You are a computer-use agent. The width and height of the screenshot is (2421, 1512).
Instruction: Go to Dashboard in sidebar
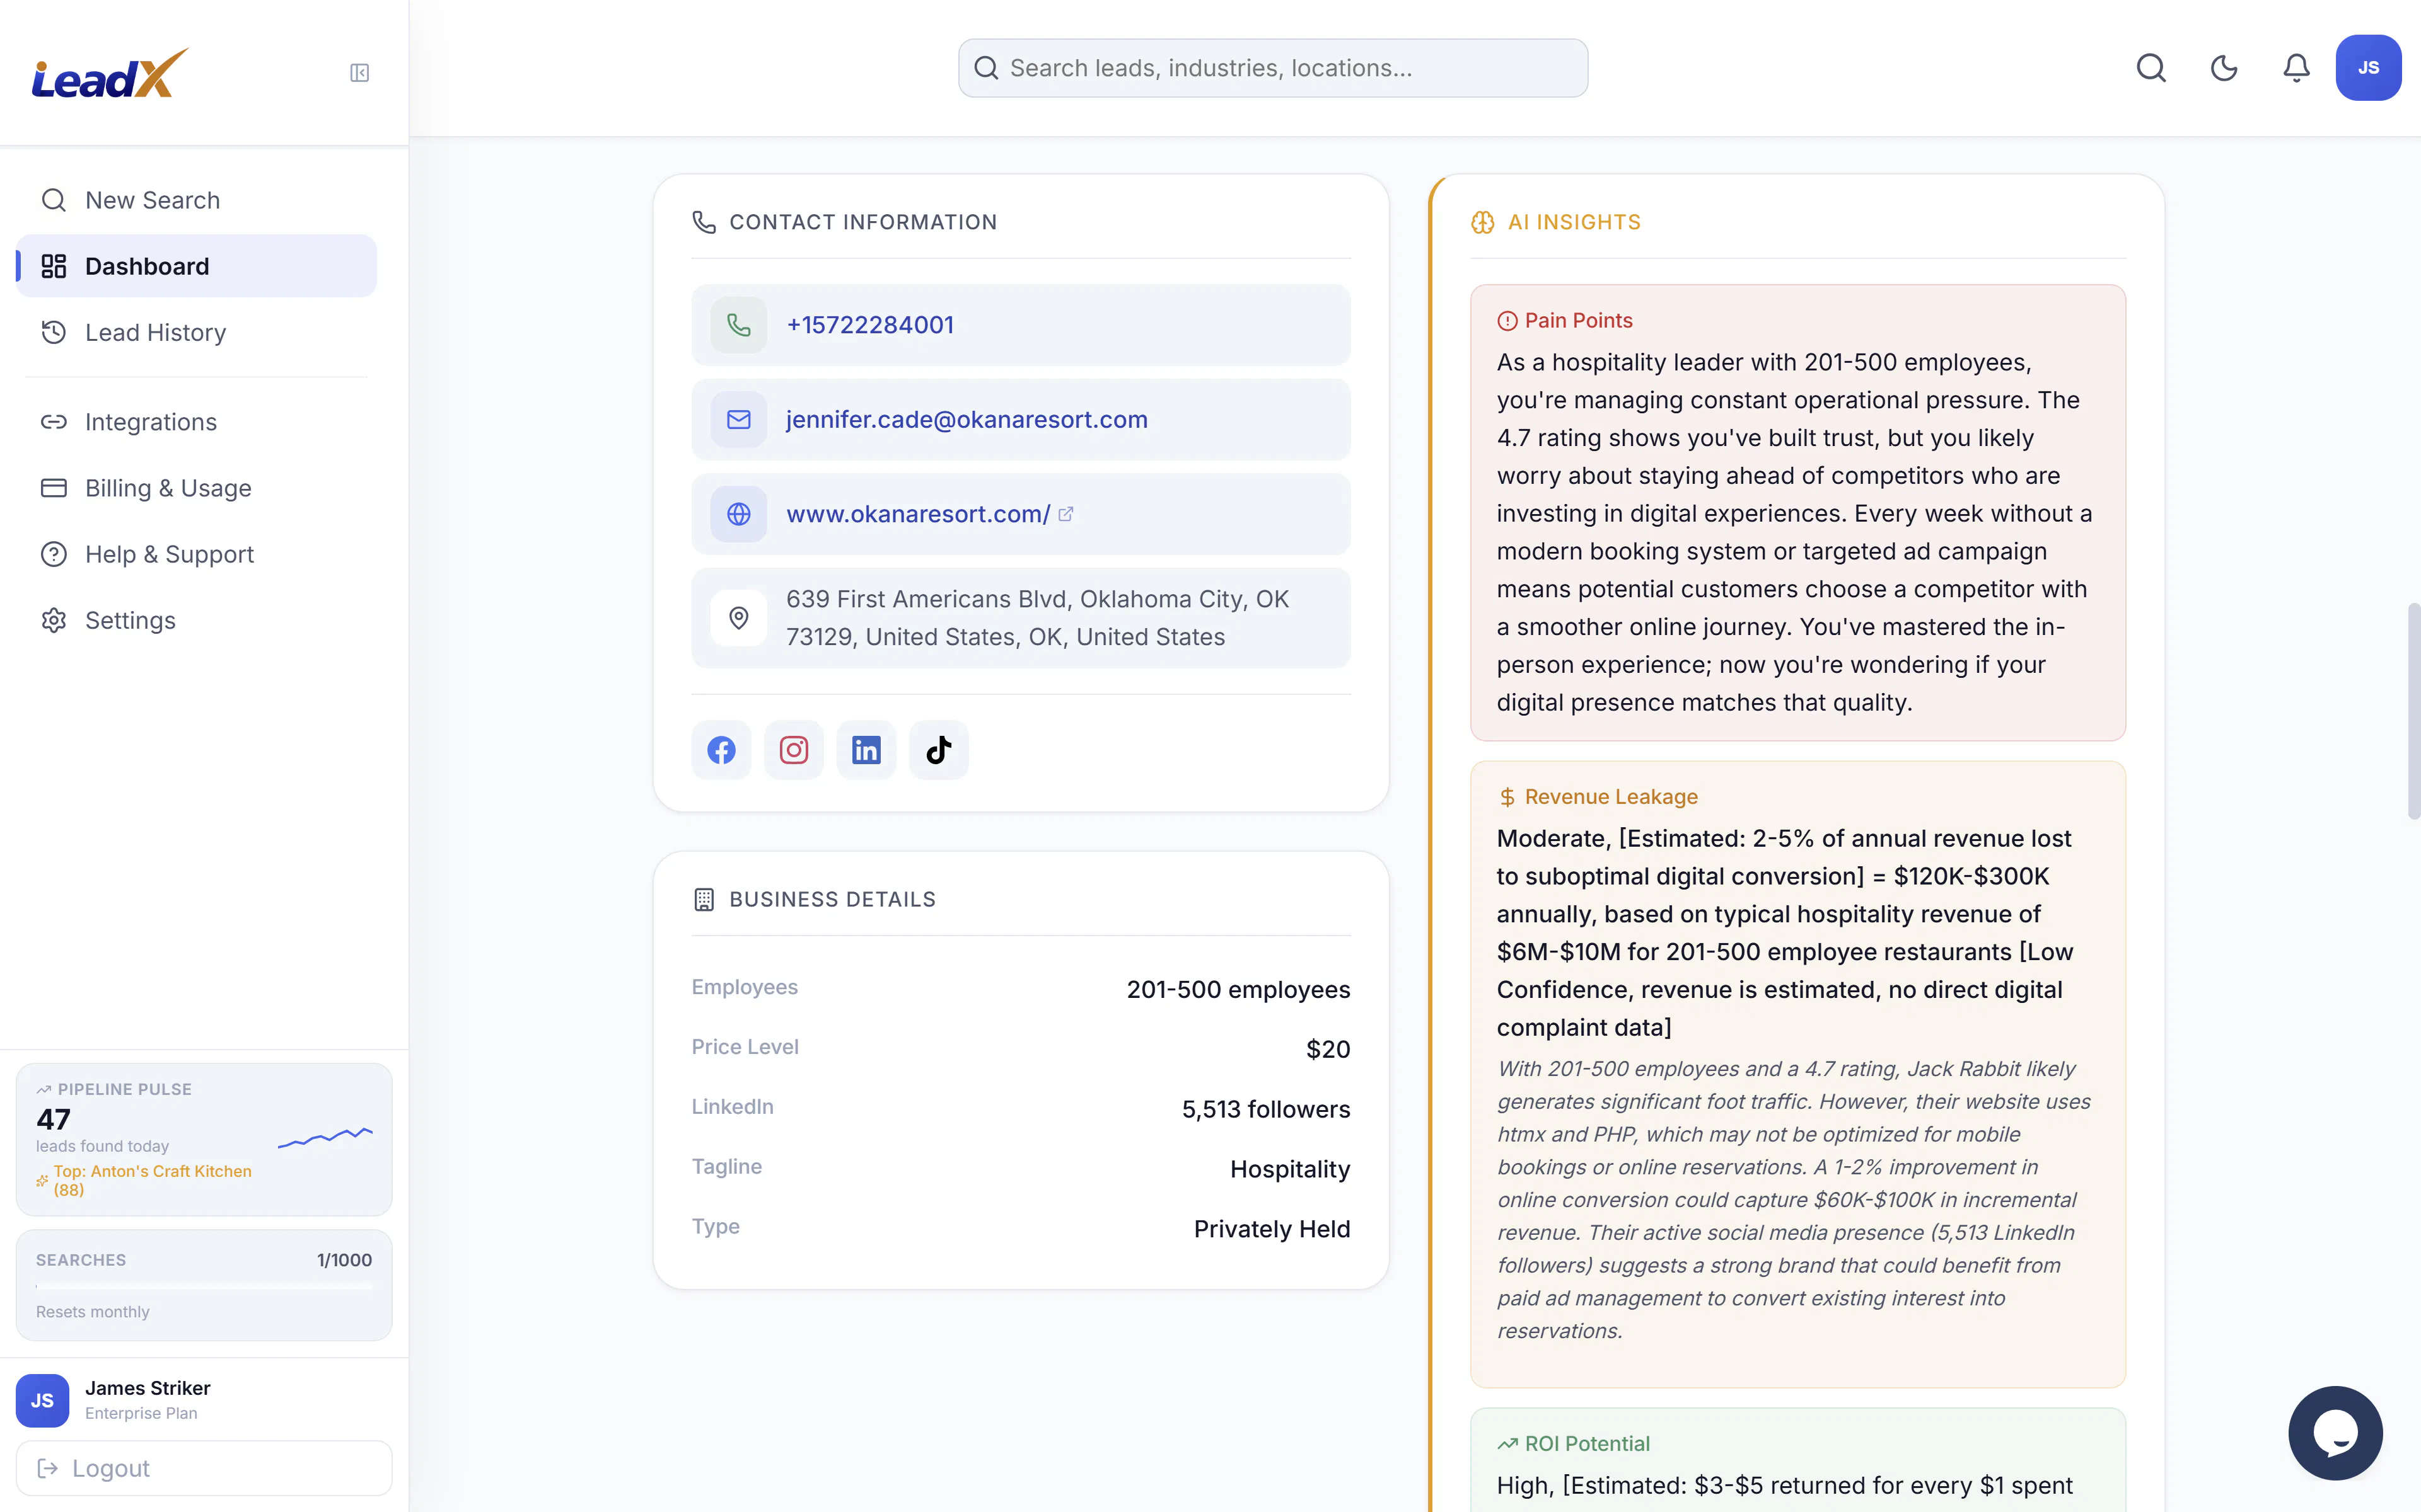click(196, 266)
